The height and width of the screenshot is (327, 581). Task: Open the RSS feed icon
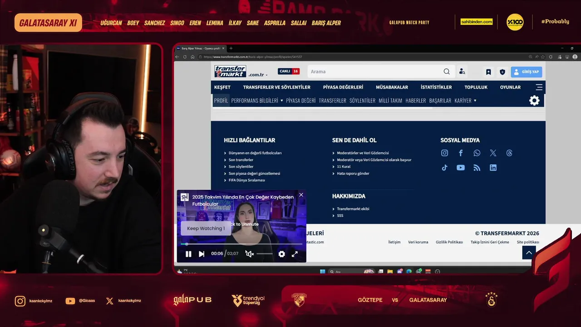pyautogui.click(x=477, y=168)
